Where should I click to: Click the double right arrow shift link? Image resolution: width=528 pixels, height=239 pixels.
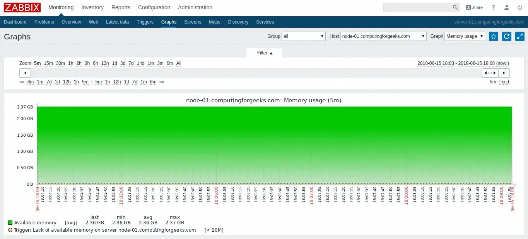point(162,82)
